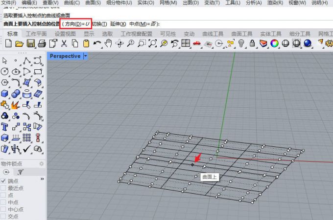Click the Undo arrow icon
The width and height of the screenshot is (333, 220).
pyautogui.click(x=97, y=43)
